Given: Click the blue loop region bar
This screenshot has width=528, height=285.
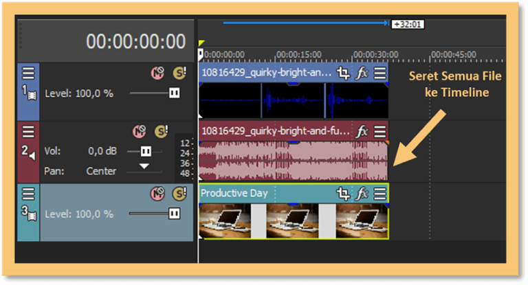Looking at the screenshot, I should 306,23.
